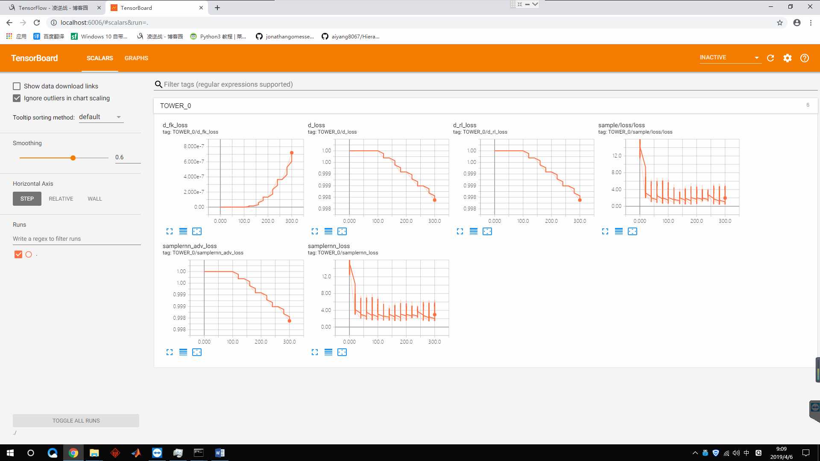
Task: Open Chrome profile account icon
Action: (x=797, y=23)
